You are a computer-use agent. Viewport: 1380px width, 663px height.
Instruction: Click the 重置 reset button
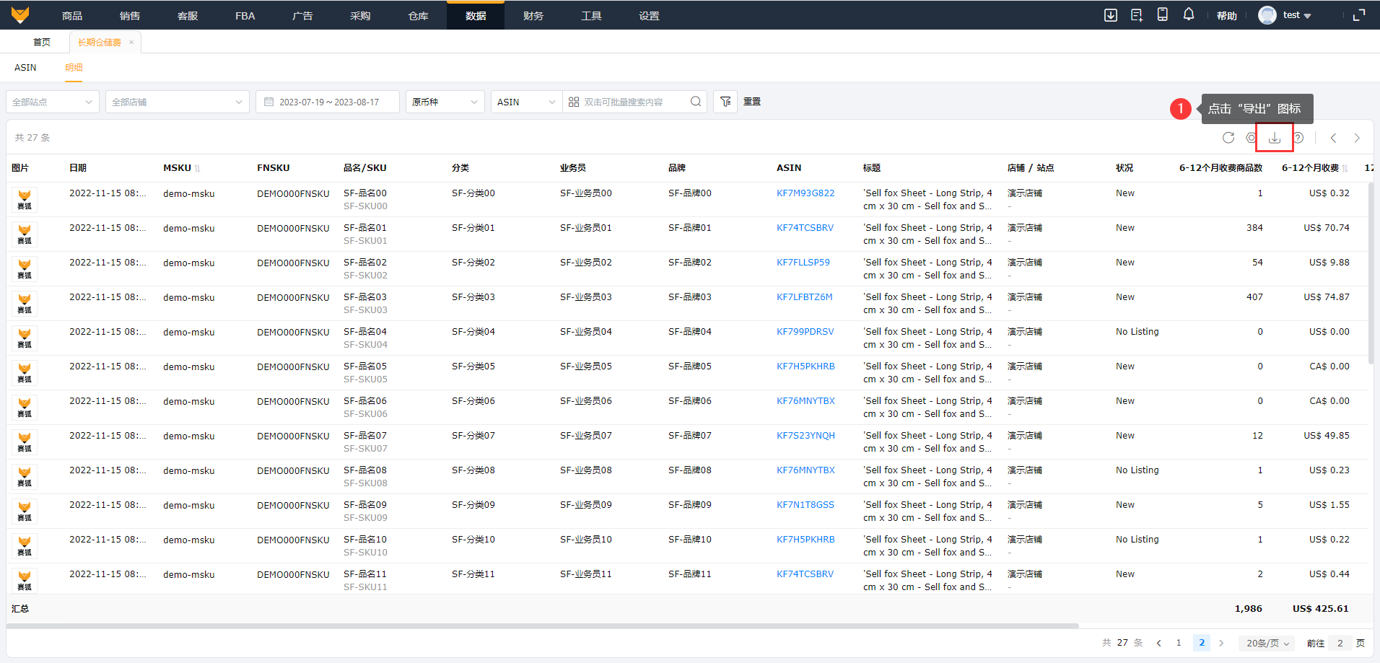tap(752, 102)
